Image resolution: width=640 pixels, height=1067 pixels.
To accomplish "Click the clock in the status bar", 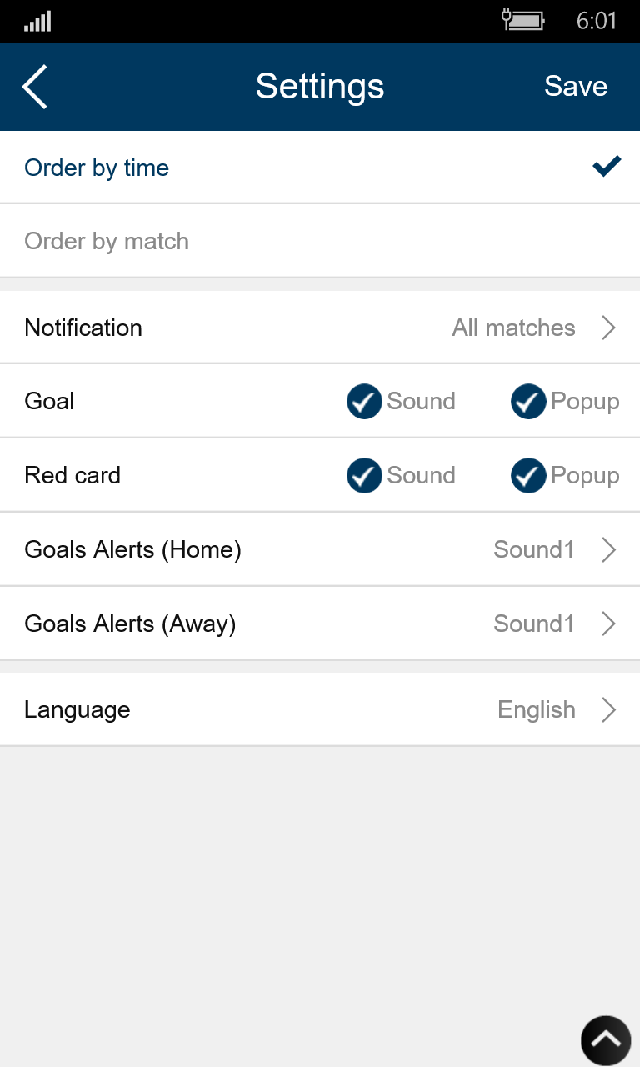I will click(x=597, y=20).
